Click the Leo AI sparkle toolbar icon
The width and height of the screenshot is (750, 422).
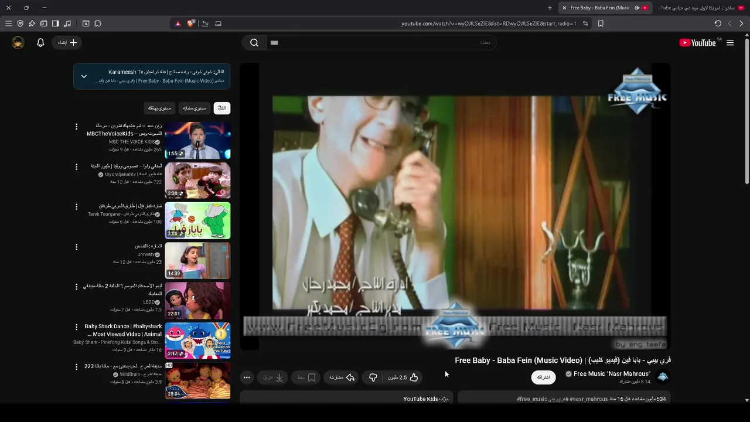point(32,23)
